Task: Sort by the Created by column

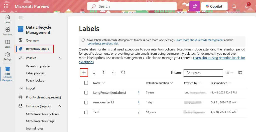Action: 192,83
